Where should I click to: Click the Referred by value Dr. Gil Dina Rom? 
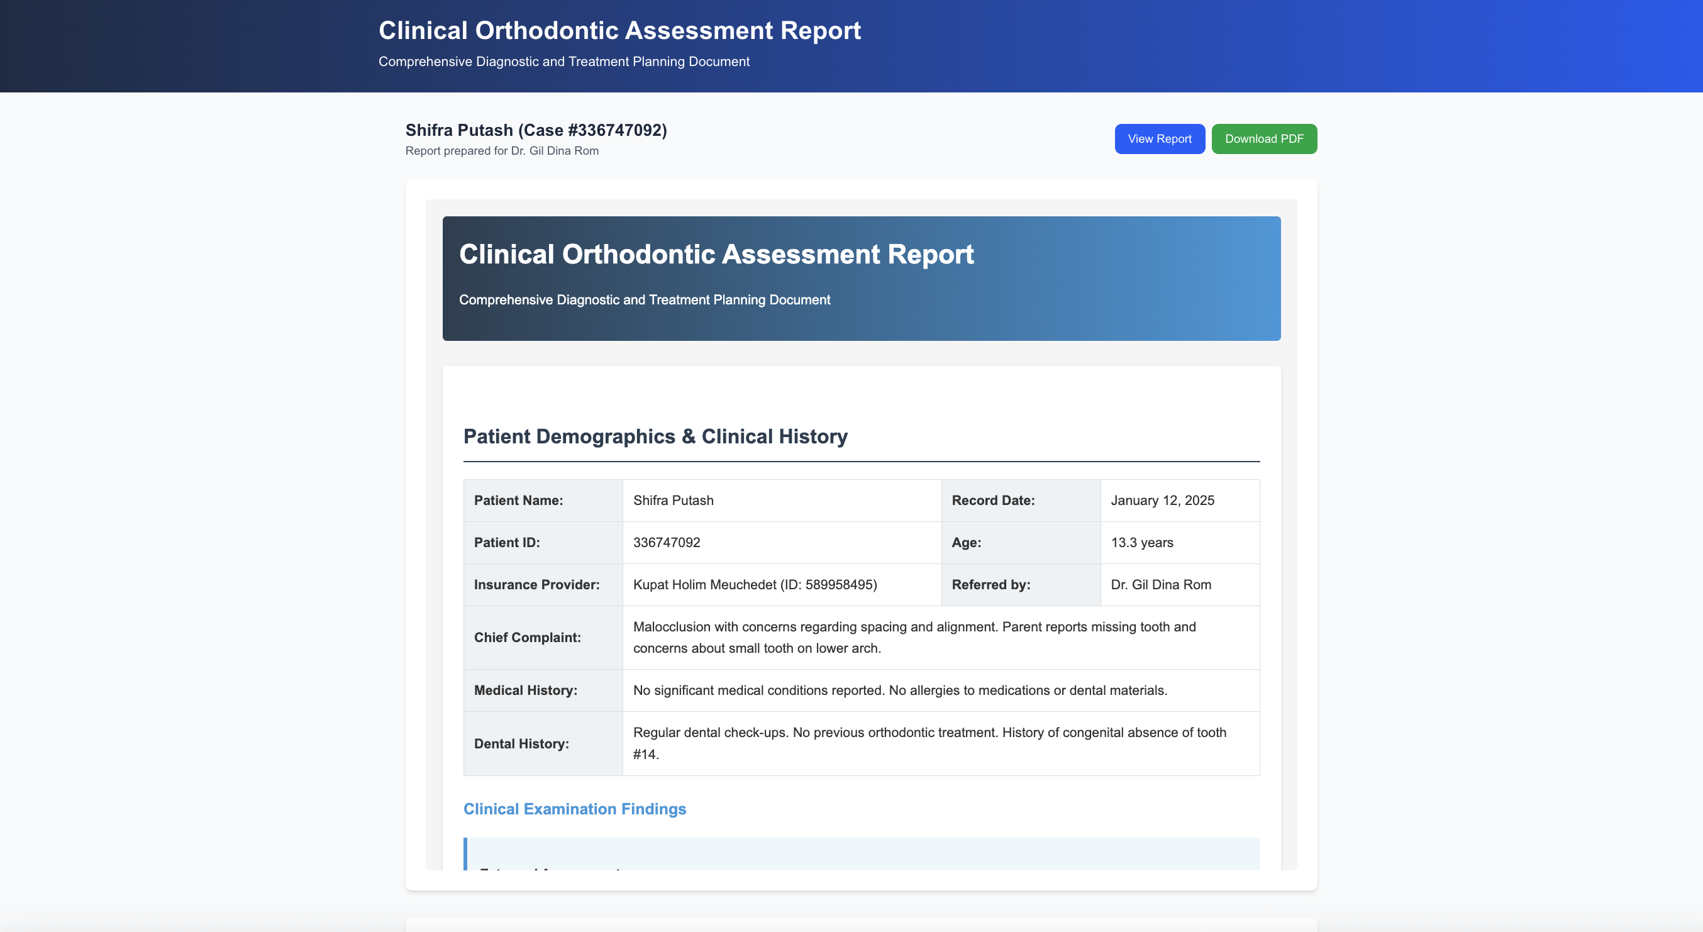pos(1160,585)
